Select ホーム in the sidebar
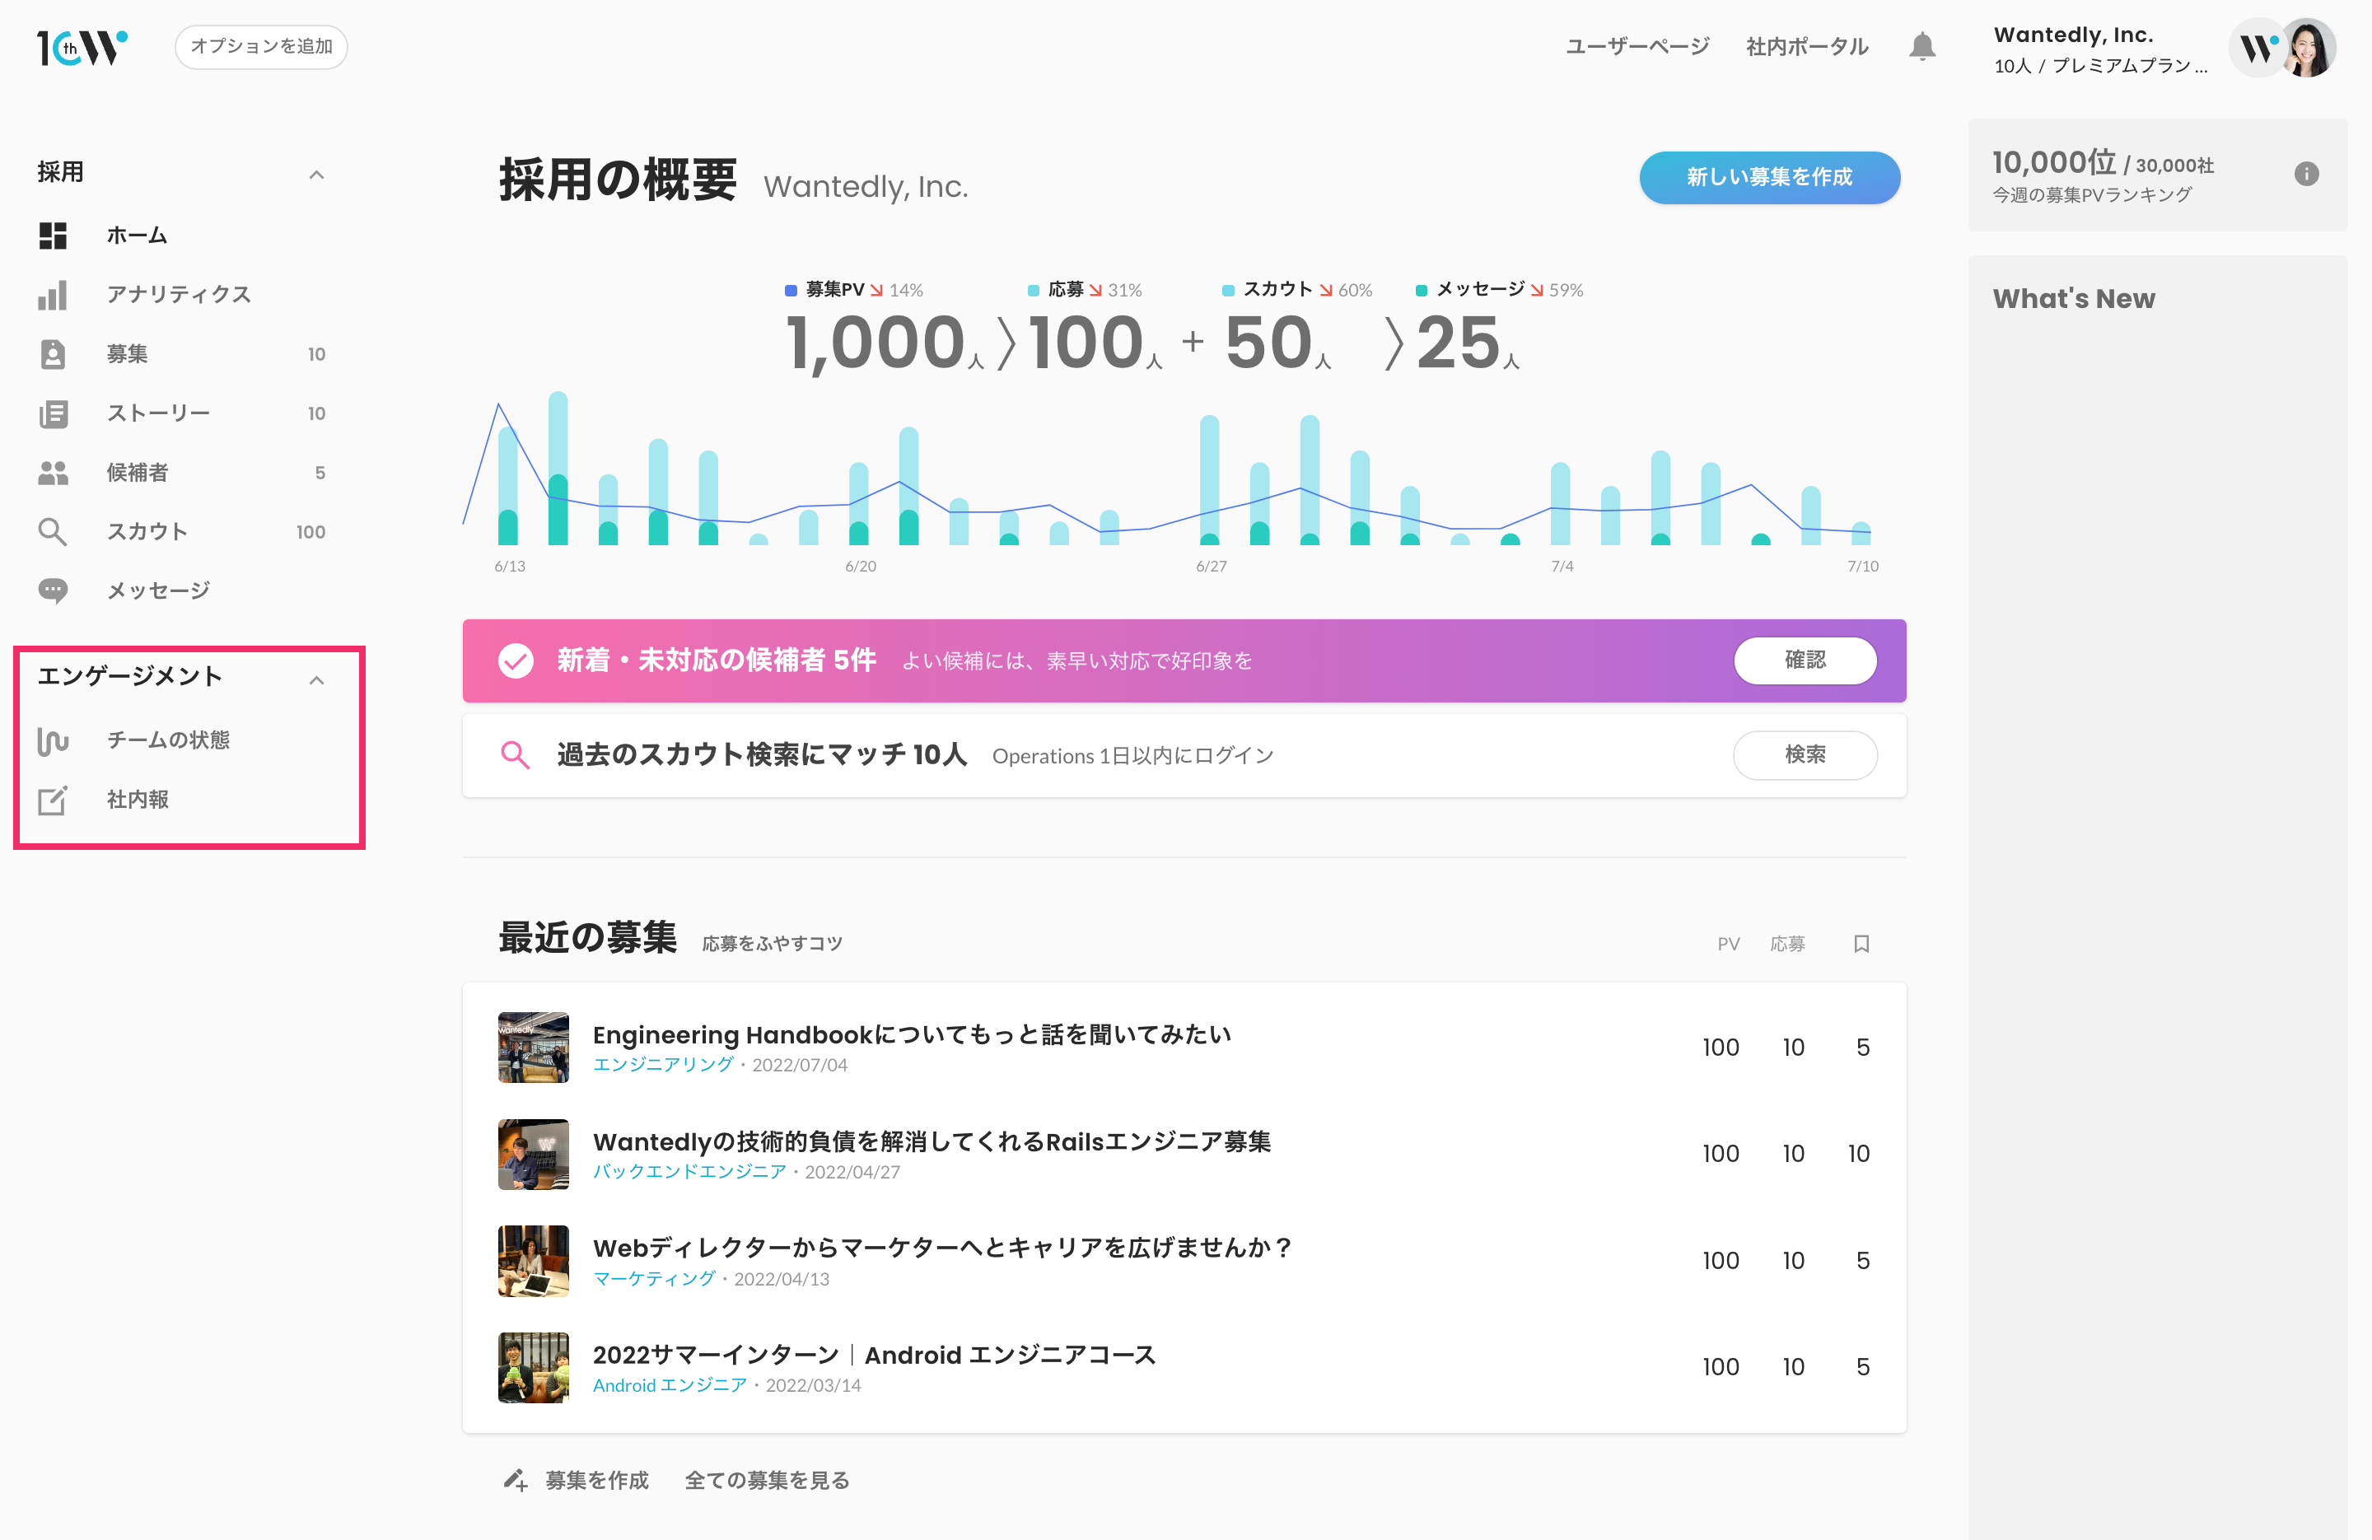This screenshot has height=1540, width=2372. [x=137, y=236]
